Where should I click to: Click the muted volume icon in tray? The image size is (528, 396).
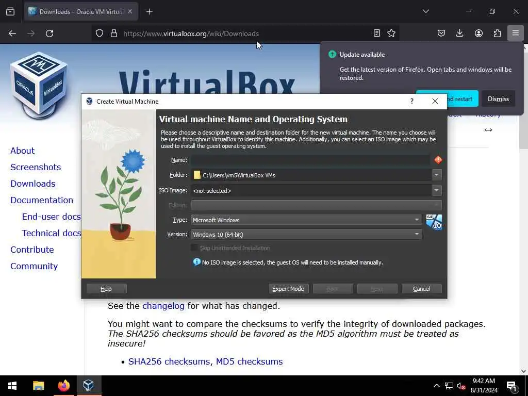(461, 386)
